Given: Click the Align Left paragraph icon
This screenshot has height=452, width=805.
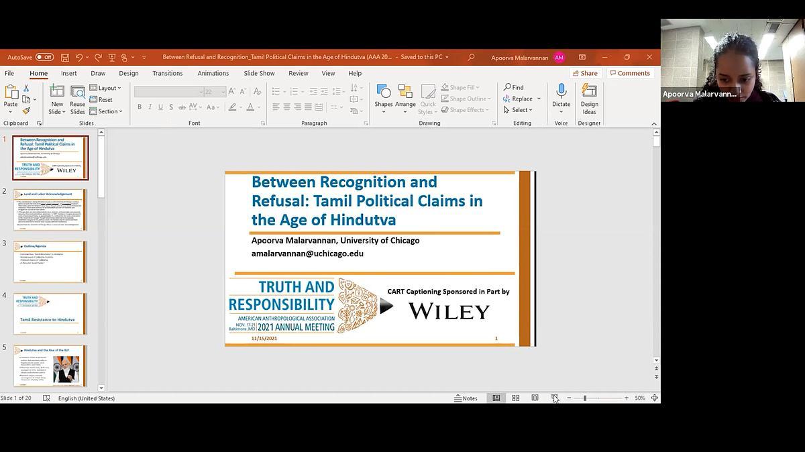Looking at the screenshot, I should 276,107.
